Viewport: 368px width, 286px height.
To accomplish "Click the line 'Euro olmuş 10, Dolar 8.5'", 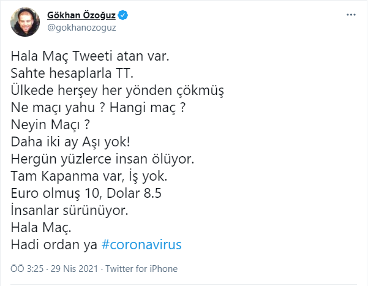I will pos(86,194).
